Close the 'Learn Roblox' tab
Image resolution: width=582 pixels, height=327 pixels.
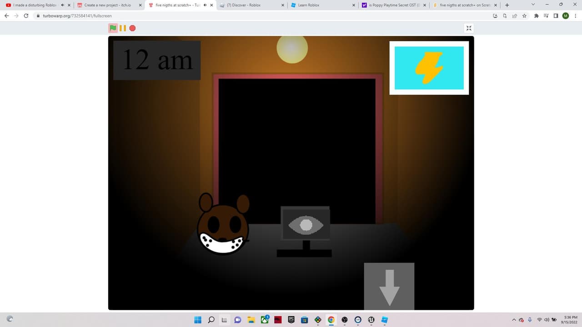pyautogui.click(x=353, y=5)
